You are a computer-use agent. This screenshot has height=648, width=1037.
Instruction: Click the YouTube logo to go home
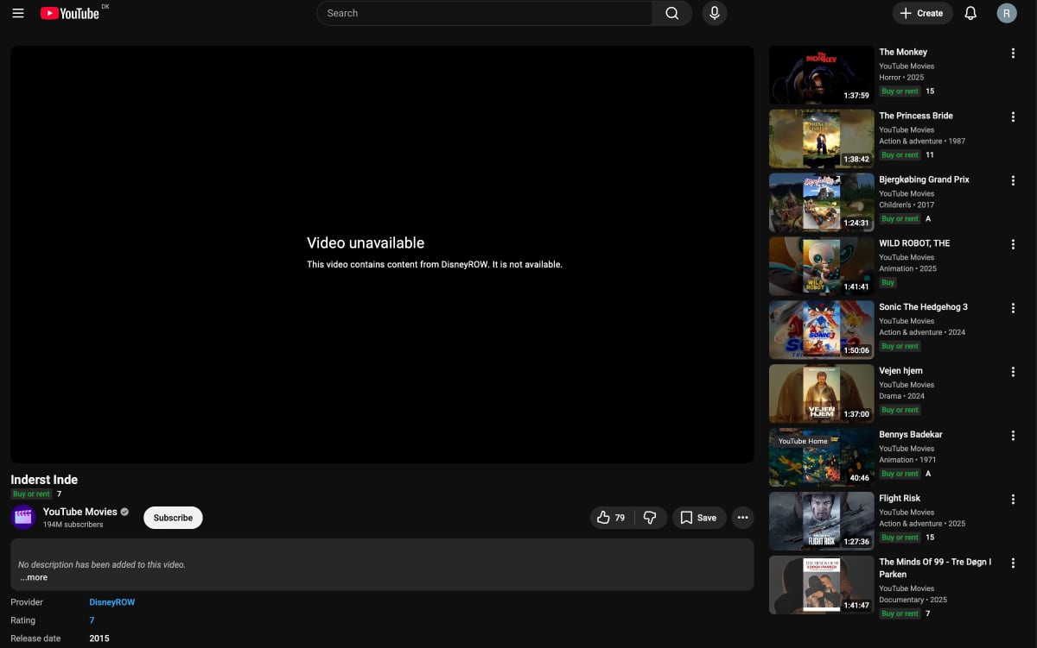(72, 13)
